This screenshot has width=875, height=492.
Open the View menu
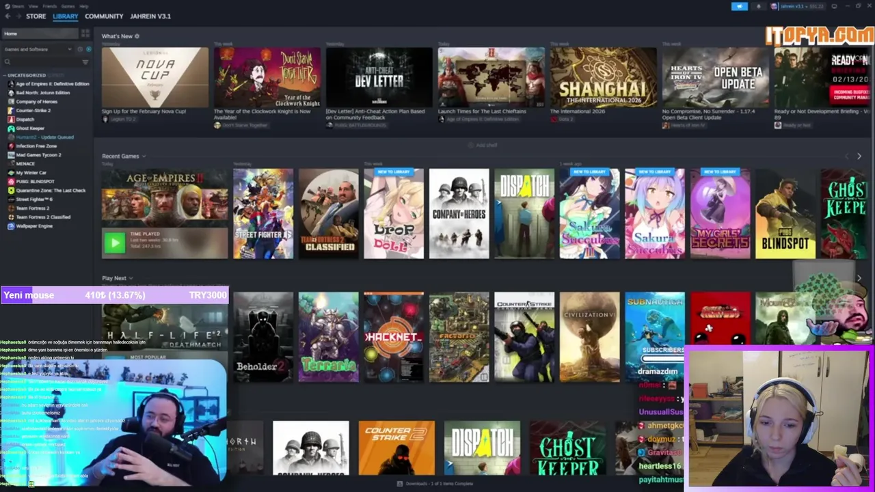33,6
